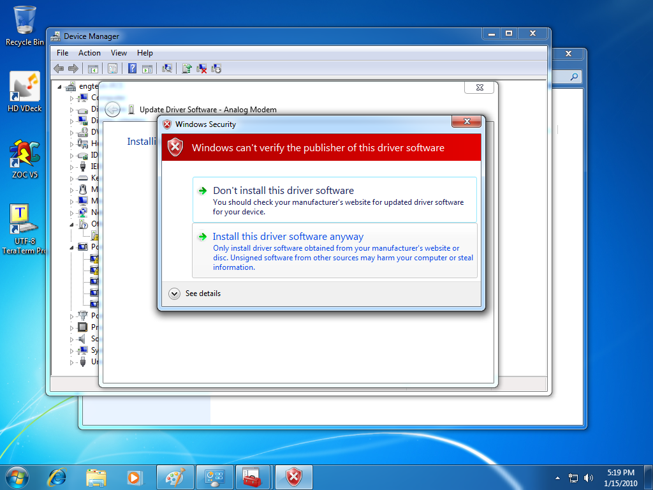Expand the sound controllers tree node
This screenshot has height=490, width=653.
72,339
